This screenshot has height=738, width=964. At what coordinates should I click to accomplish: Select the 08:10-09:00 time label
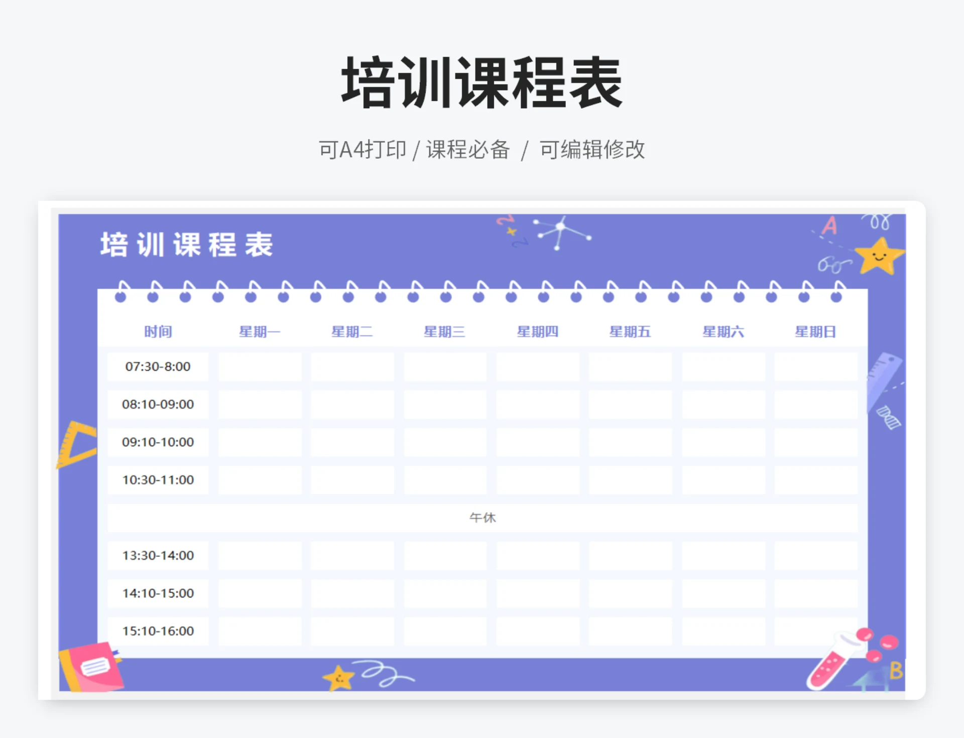158,404
